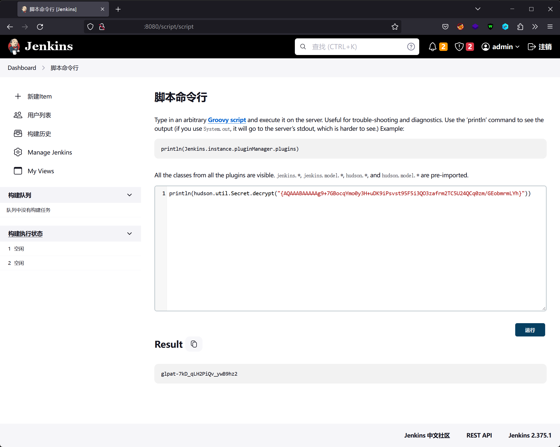Open the browser extensions puzzle icon

click(x=520, y=27)
